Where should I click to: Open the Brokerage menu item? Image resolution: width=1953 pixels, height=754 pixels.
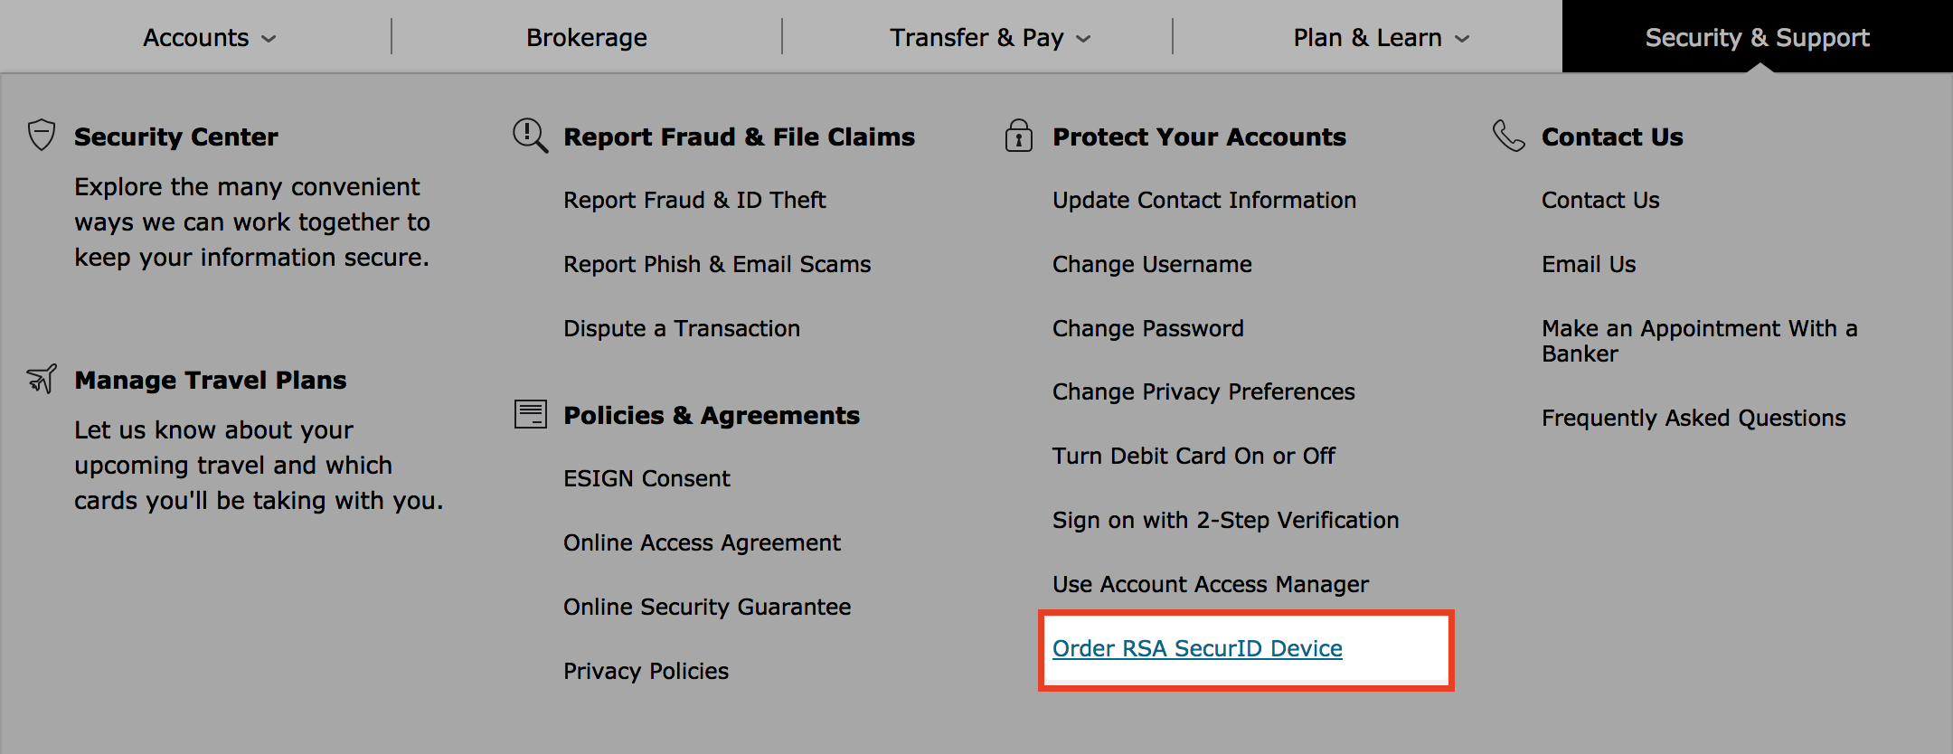(587, 37)
